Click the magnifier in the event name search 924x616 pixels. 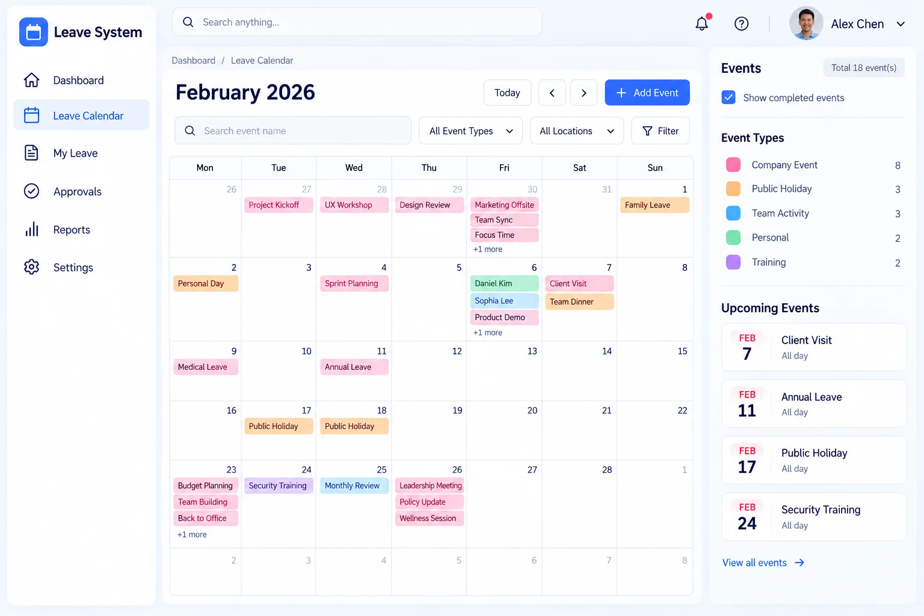tap(190, 131)
